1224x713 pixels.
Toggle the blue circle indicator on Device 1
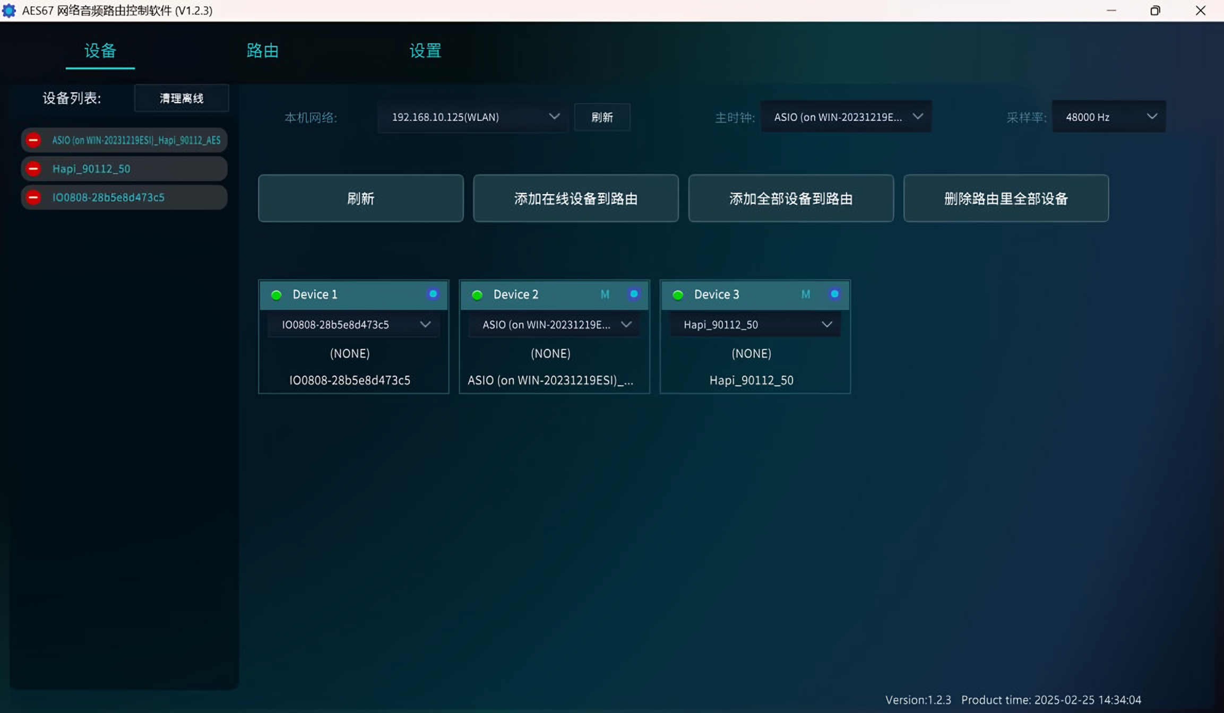[x=433, y=294]
